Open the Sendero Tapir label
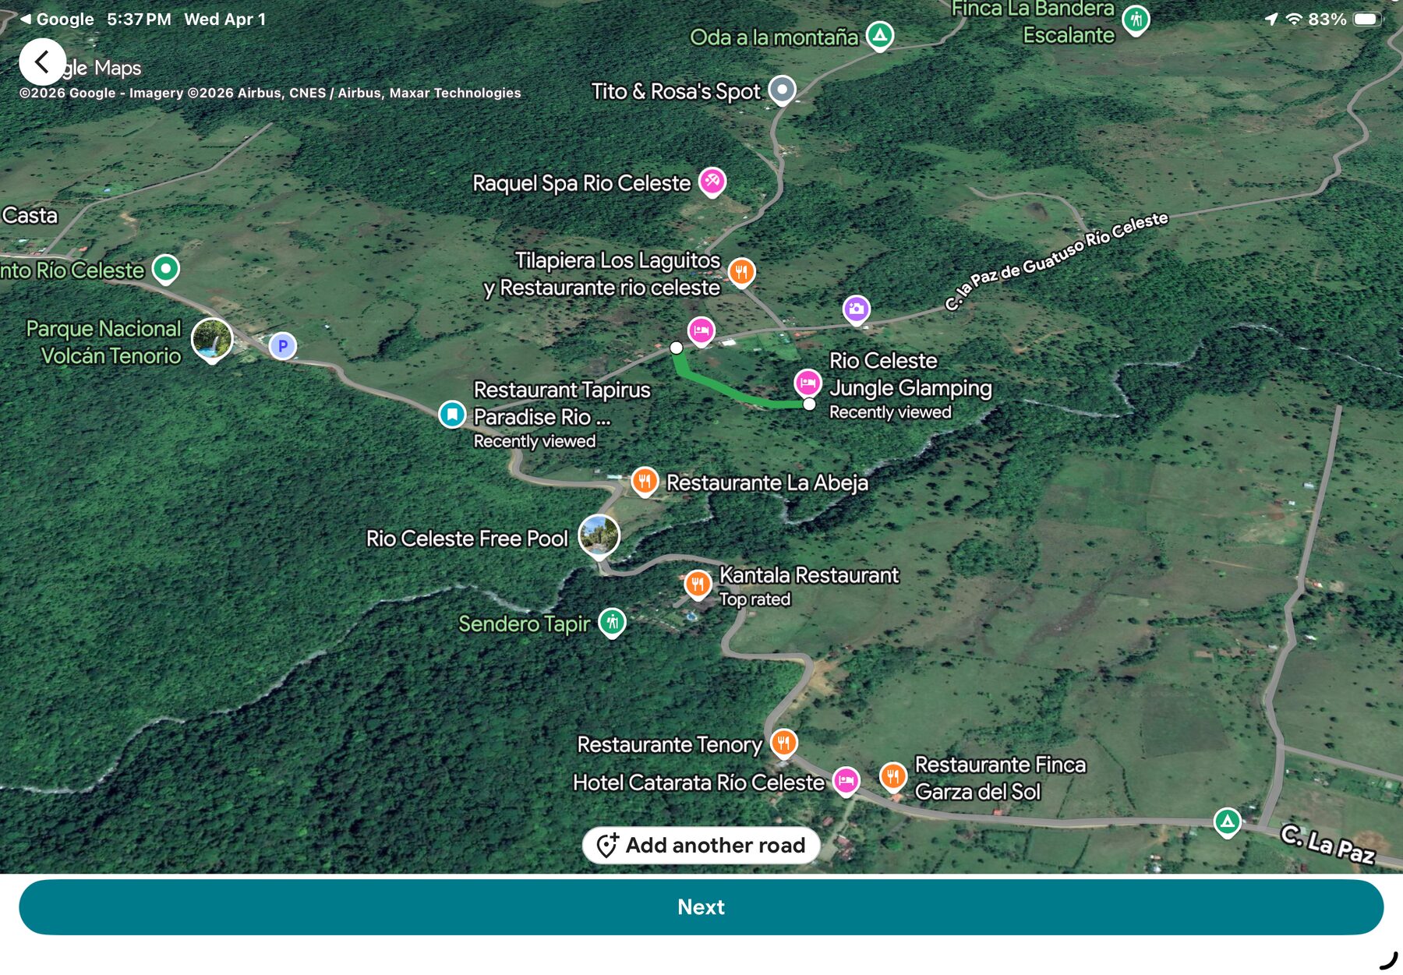 pos(524,624)
